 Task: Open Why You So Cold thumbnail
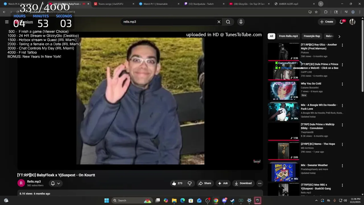point(283,91)
